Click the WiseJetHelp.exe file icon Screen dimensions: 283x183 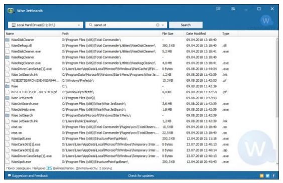pos(8,110)
